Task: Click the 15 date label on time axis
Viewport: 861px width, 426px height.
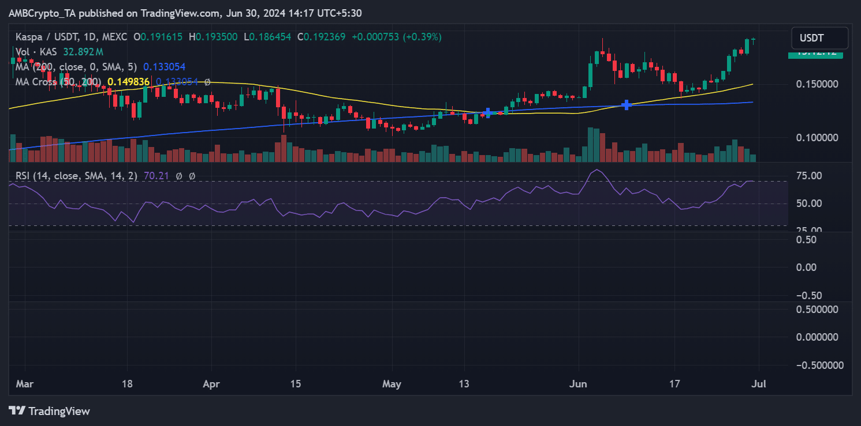Action: (x=296, y=384)
